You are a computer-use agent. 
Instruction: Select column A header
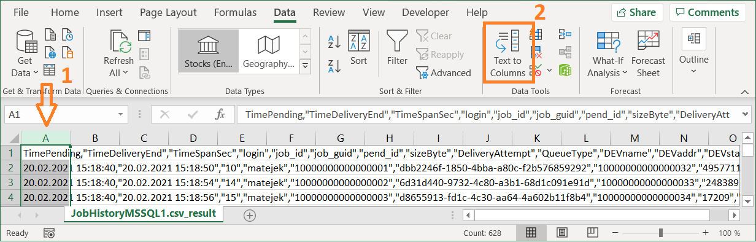point(46,138)
